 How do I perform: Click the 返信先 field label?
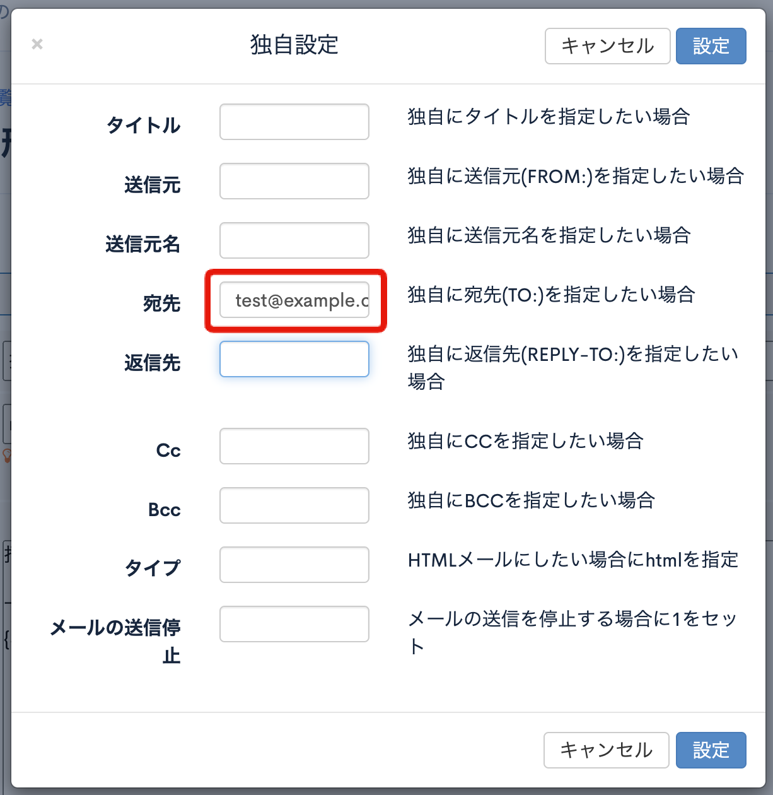tap(153, 362)
